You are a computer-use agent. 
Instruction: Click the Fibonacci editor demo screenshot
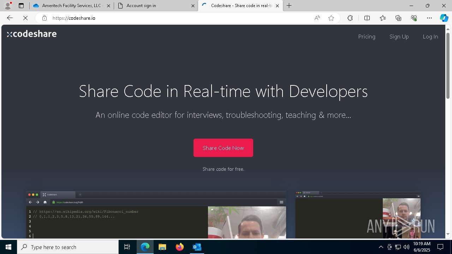click(156, 215)
